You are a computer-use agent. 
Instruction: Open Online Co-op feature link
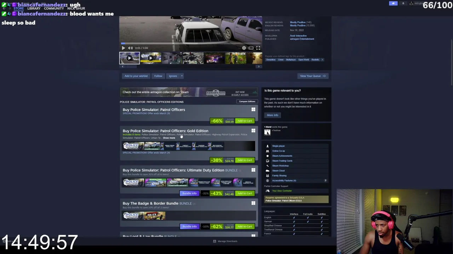pyautogui.click(x=279, y=151)
